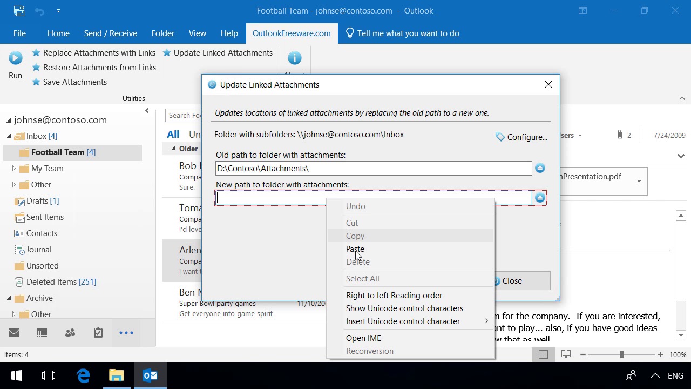Zoom out with the minus button

pos(583,354)
